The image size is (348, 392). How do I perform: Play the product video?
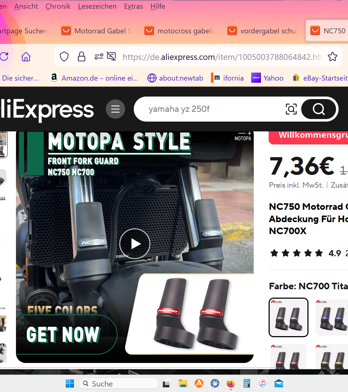tap(135, 244)
